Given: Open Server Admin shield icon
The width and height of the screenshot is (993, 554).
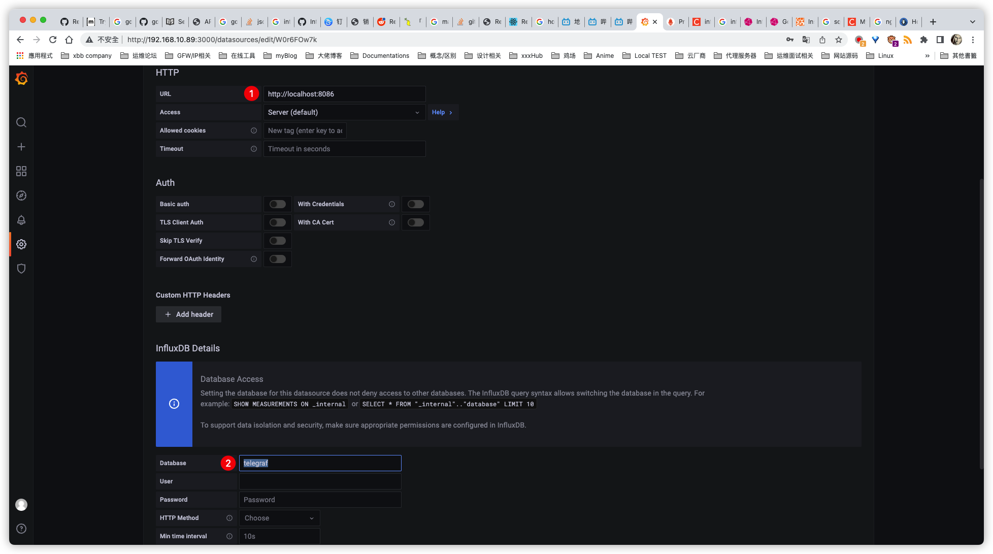Looking at the screenshot, I should 21,269.
